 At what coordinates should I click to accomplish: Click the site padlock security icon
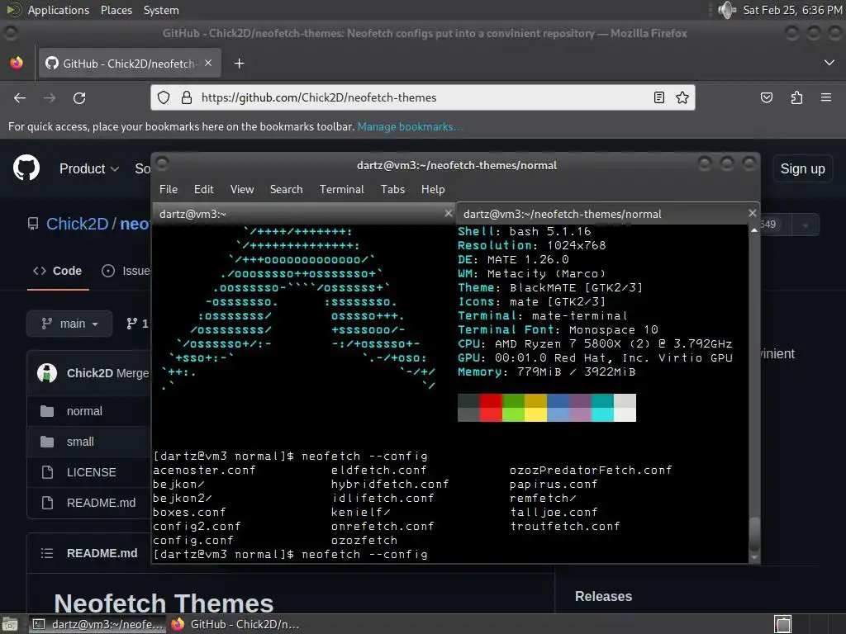pos(187,97)
